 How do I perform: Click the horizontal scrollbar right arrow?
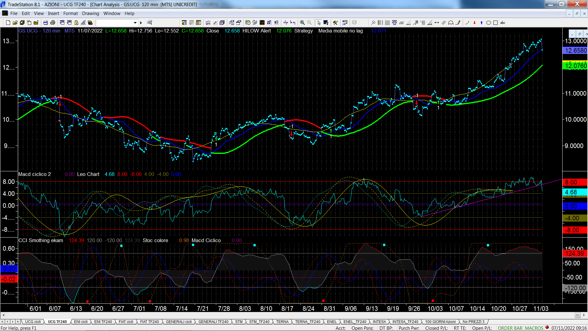[584, 315]
